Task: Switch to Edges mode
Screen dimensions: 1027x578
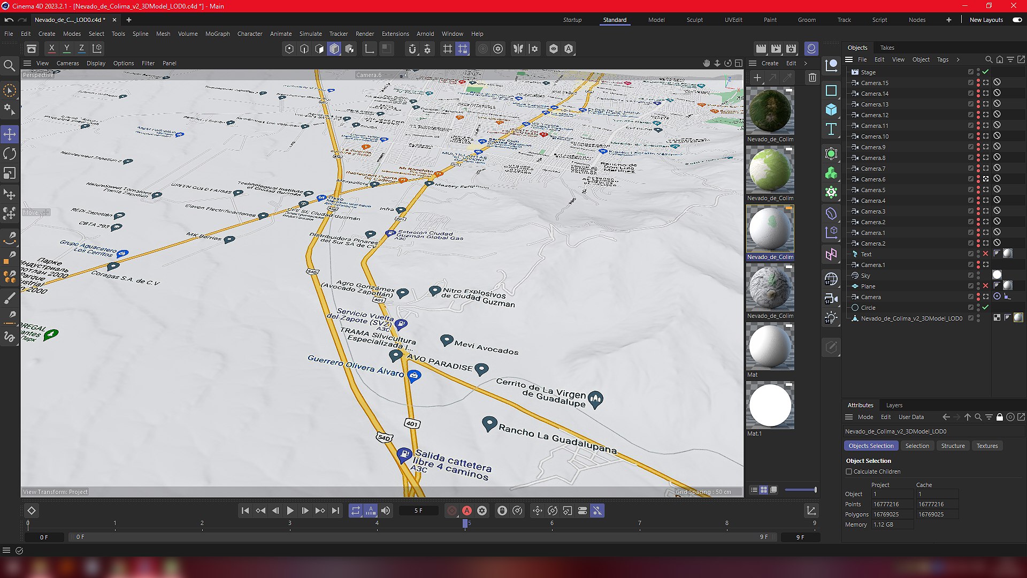Action: pyautogui.click(x=304, y=49)
